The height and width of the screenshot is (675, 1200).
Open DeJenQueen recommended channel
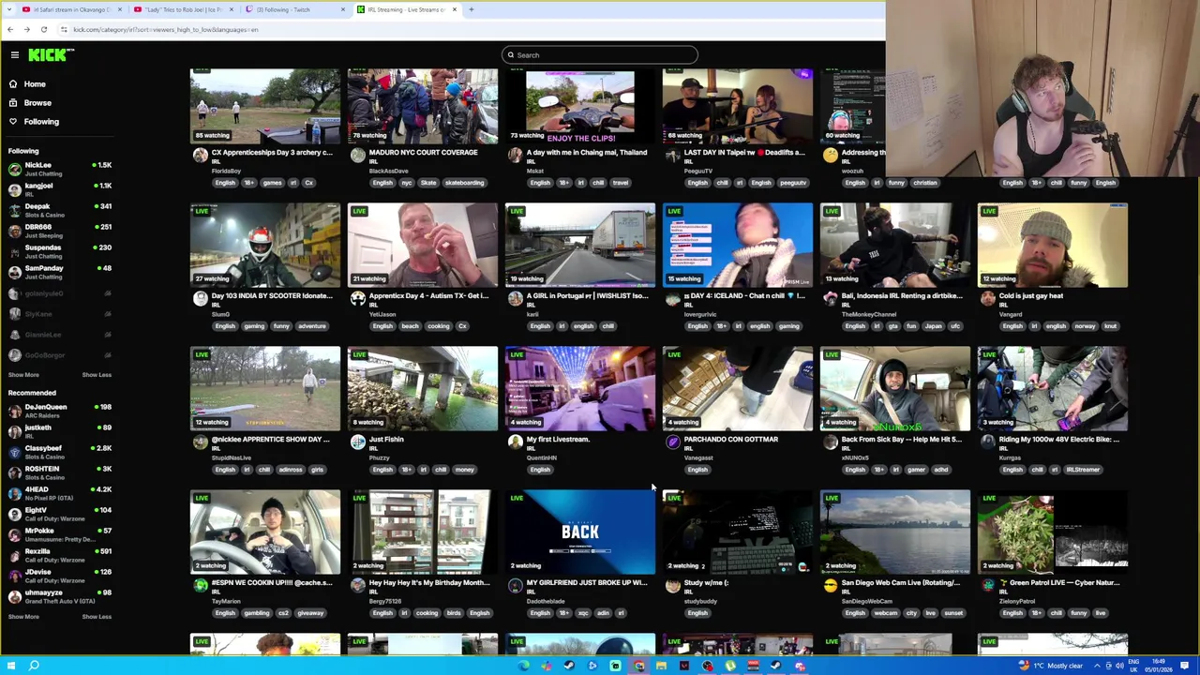tap(58, 411)
